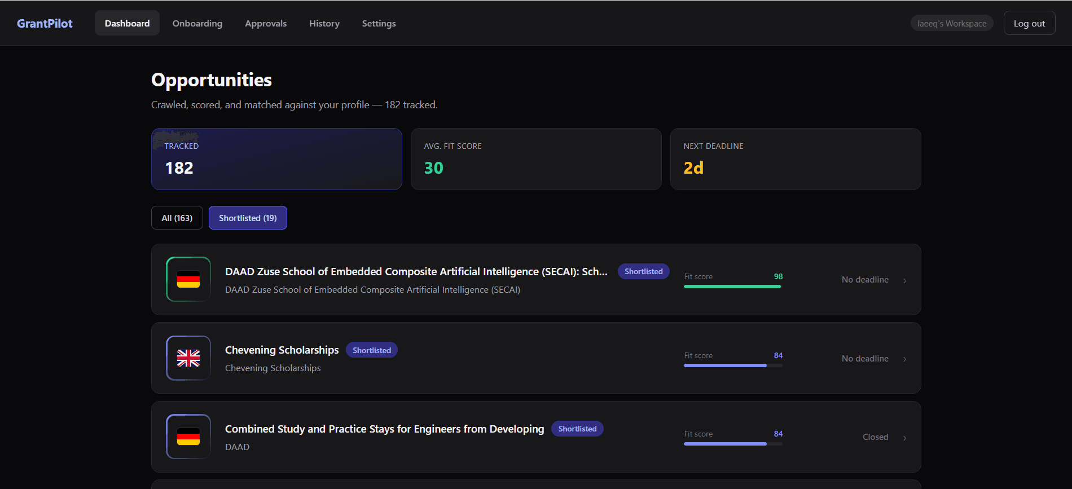Open the Chevening Scholarships title

(x=282, y=350)
